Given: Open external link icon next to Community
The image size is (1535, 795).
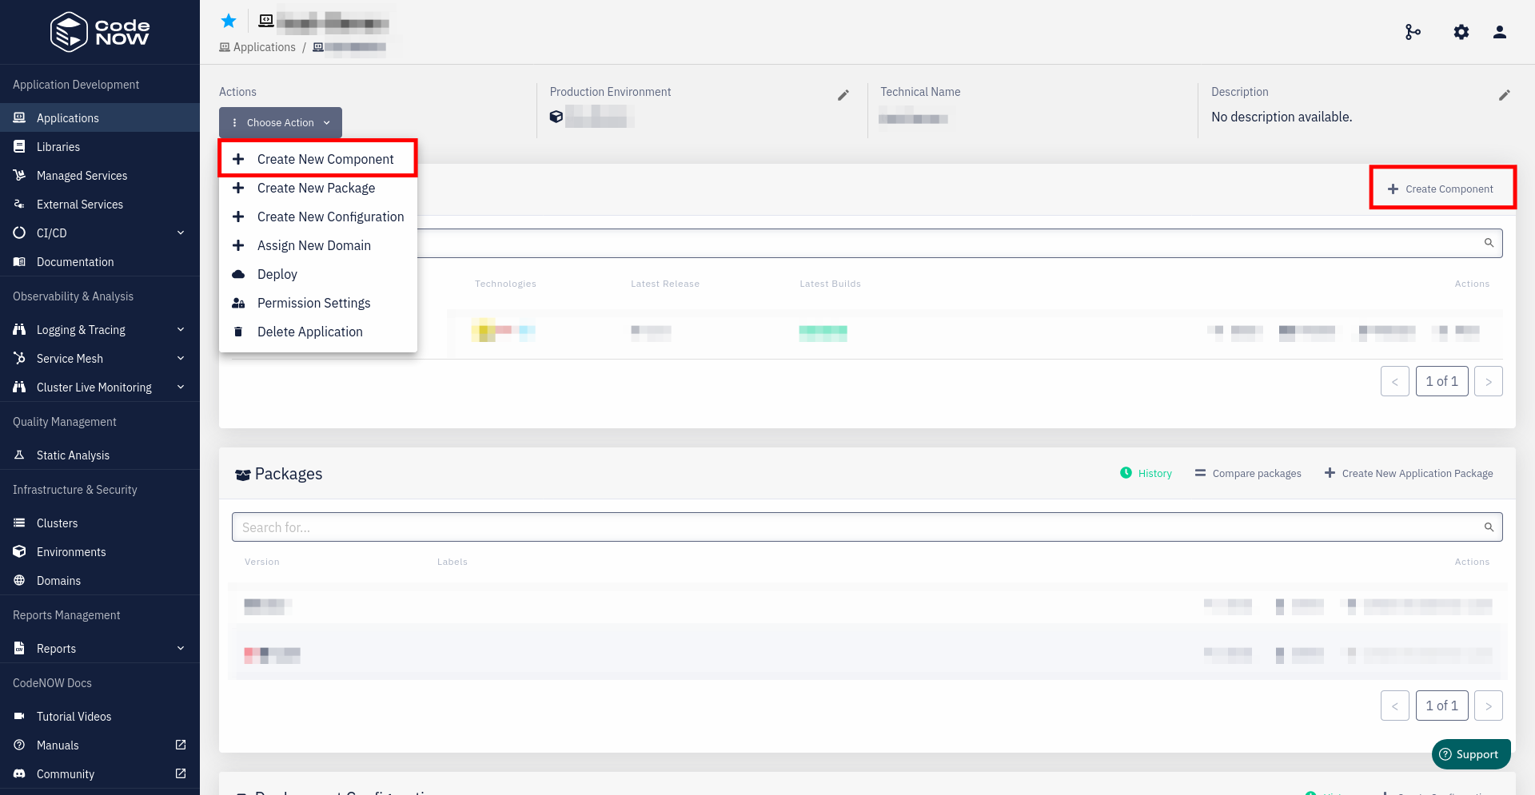Looking at the screenshot, I should coord(181,773).
